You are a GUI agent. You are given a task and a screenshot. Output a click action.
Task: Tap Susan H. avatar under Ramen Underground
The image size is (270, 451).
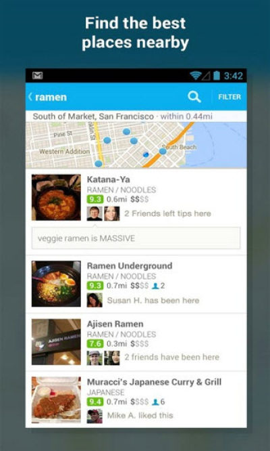(x=94, y=300)
